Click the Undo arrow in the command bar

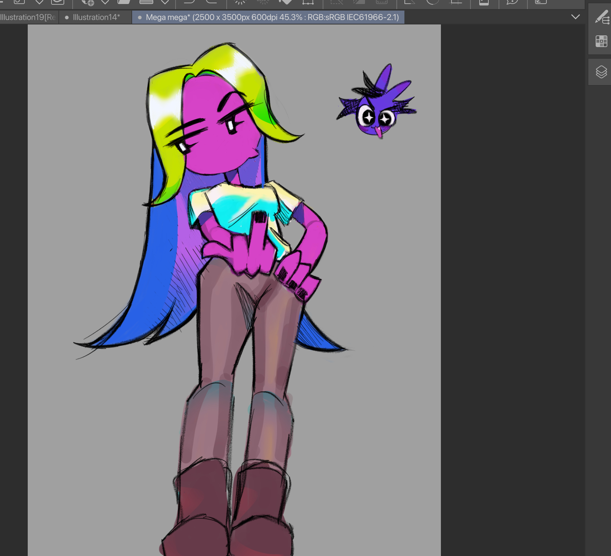point(189,2)
